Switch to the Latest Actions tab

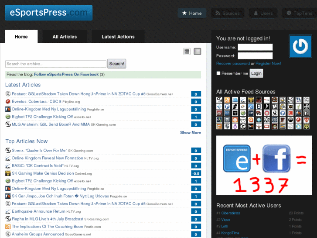point(118,37)
